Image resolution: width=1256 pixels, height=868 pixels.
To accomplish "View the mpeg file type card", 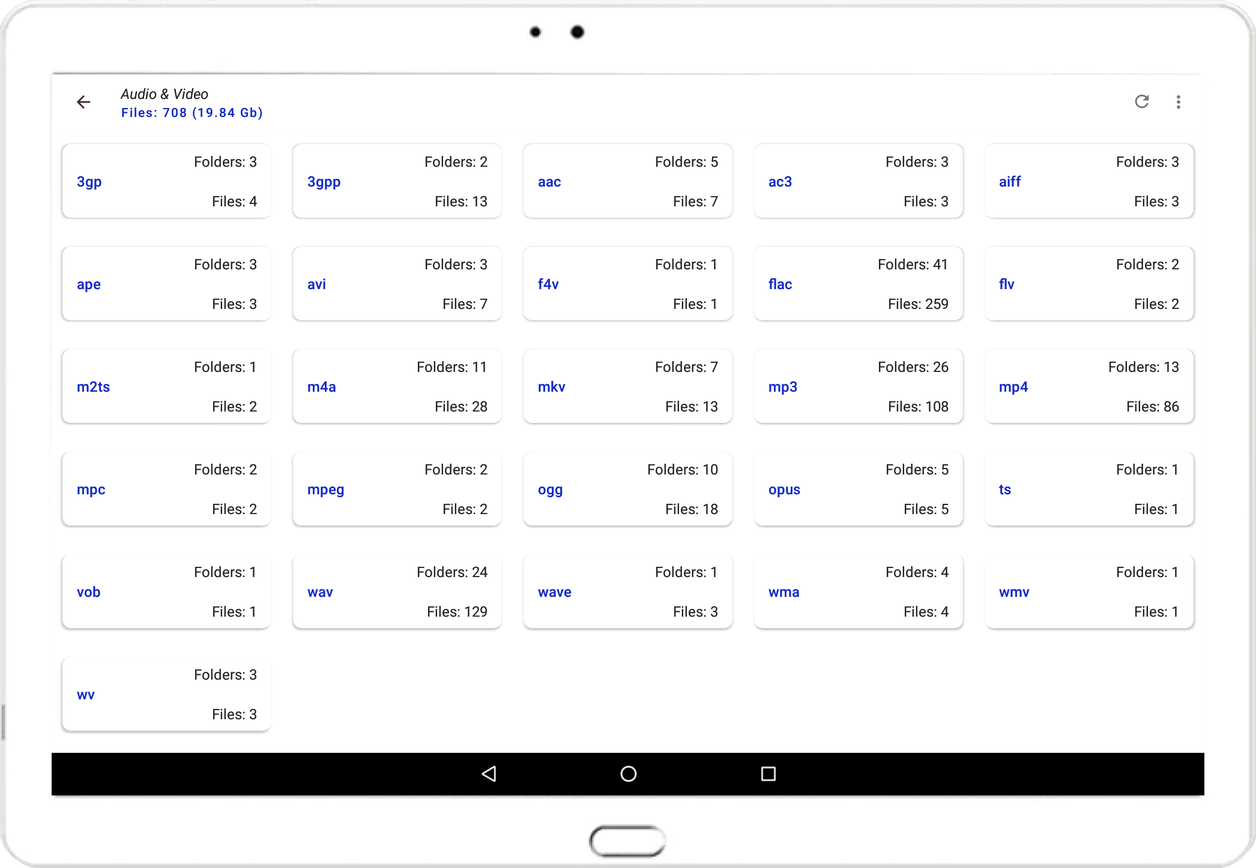I will click(397, 489).
